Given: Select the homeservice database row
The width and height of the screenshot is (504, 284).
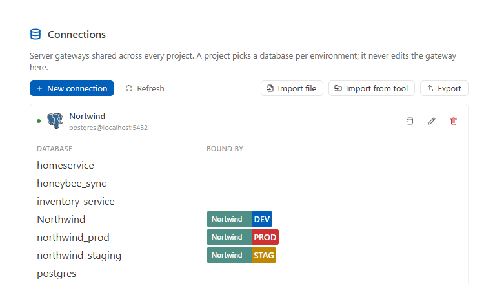Looking at the screenshot, I should [x=249, y=166].
